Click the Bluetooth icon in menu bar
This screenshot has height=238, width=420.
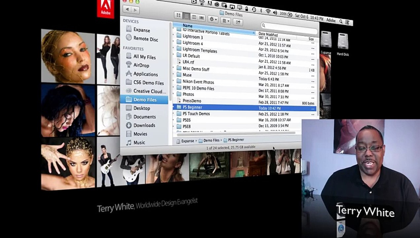(261, 11)
